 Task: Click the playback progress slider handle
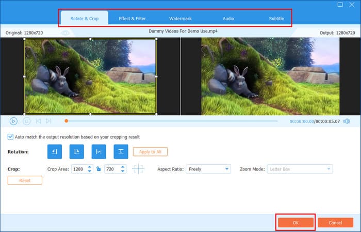pos(66,121)
